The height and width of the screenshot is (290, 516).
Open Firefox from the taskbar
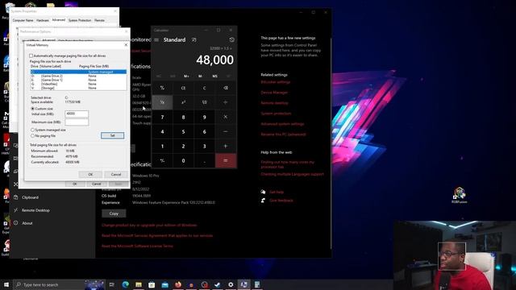tap(178, 284)
